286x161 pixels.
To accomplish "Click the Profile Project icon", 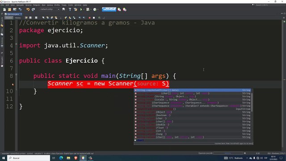I will 95,9.
